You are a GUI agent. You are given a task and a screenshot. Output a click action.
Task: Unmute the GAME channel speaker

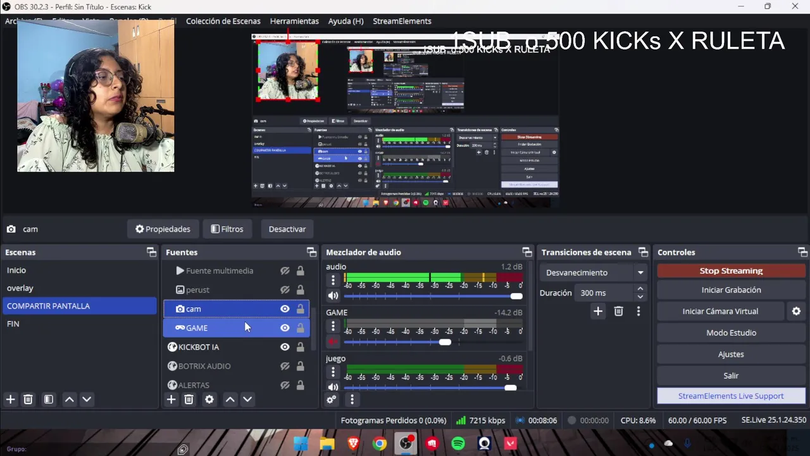pyautogui.click(x=333, y=342)
